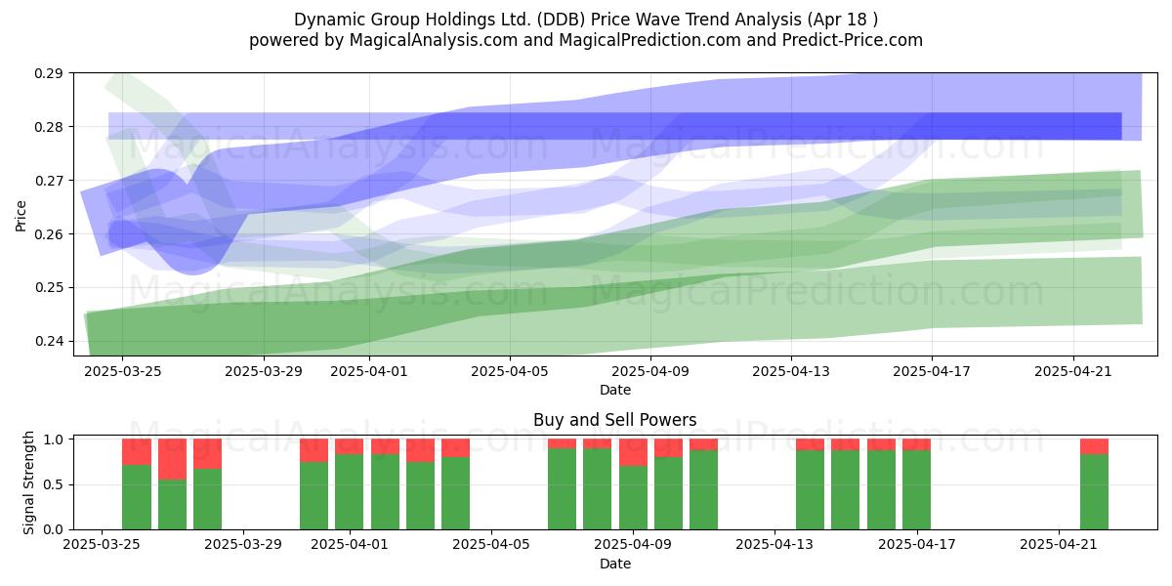Click the green buy bar for April 14
Viewport: 1172px width, 586px height.
pyautogui.click(x=811, y=489)
